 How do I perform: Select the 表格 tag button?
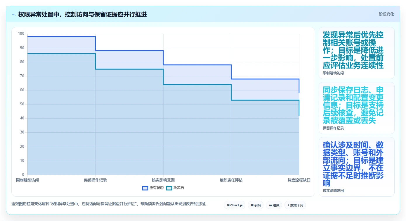click(x=256, y=205)
